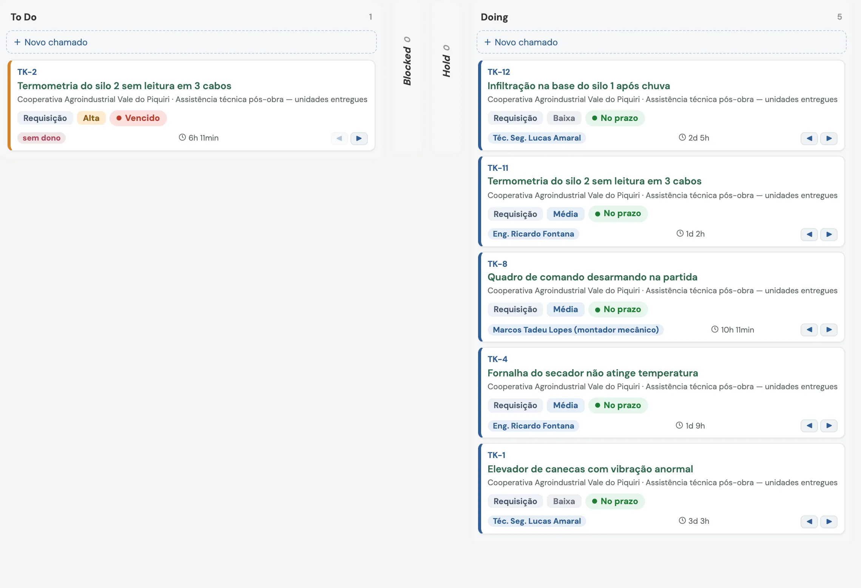Open Infiltração na base do silo 1 ticket
The width and height of the screenshot is (861, 588).
[x=579, y=86]
